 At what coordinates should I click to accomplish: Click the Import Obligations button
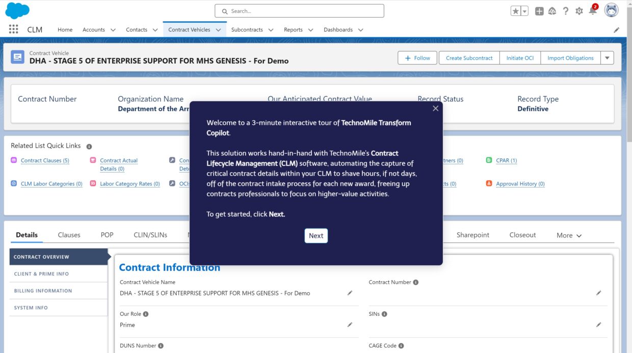pos(570,58)
